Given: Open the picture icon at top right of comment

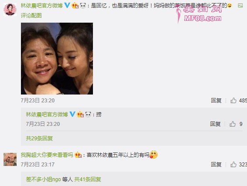Looking at the screenshot, I should point(240,6).
